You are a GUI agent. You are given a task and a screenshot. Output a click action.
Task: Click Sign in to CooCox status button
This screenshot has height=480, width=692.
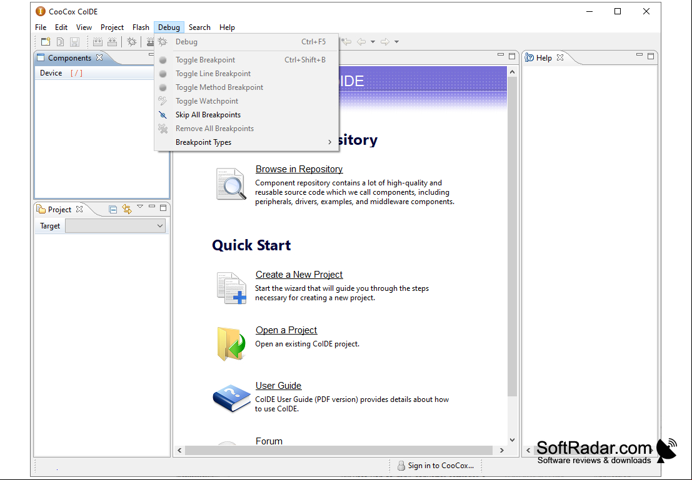[x=436, y=466]
